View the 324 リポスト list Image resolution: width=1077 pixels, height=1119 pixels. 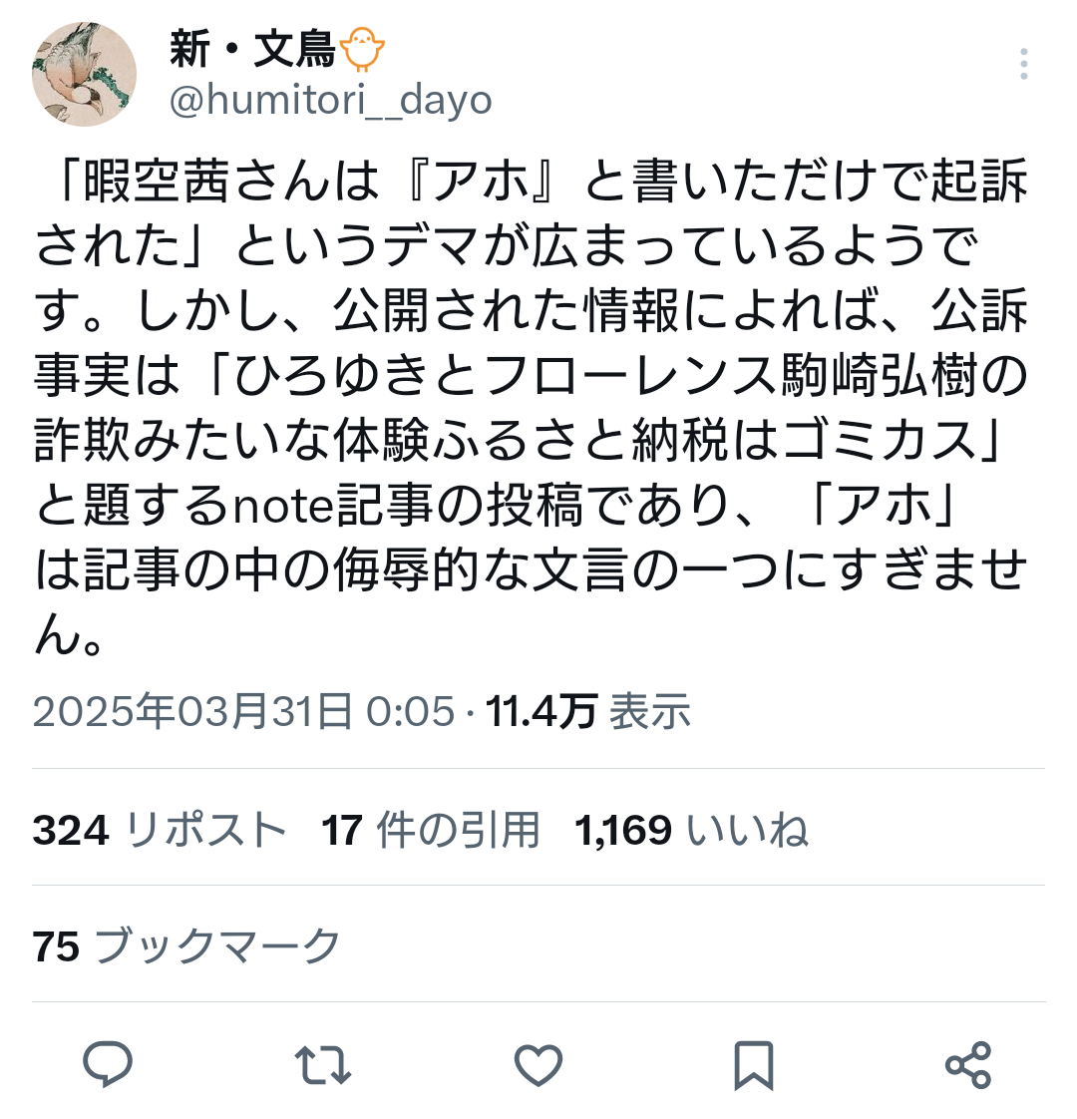[x=160, y=829]
